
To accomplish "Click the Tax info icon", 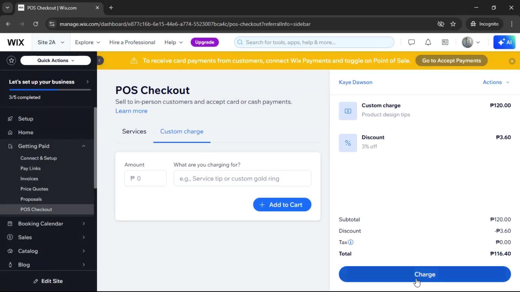I will [350, 242].
